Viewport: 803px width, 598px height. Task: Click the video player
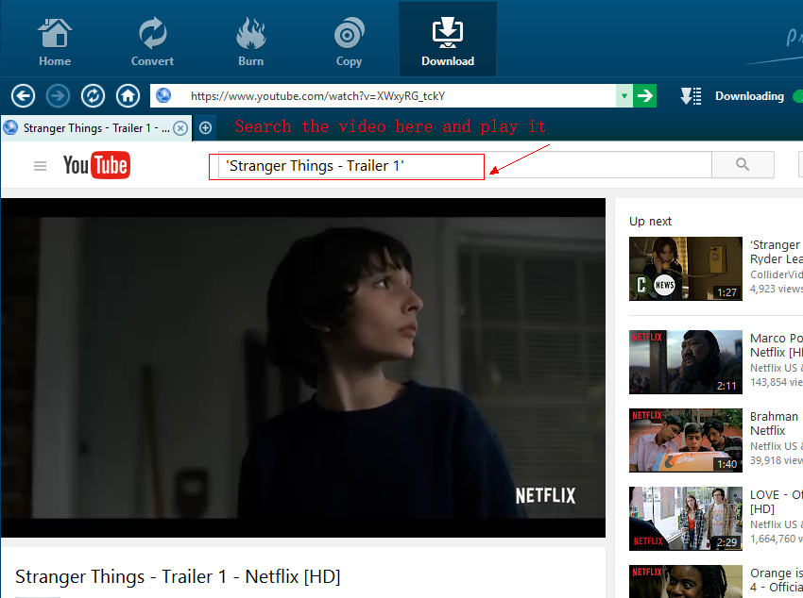[x=303, y=368]
